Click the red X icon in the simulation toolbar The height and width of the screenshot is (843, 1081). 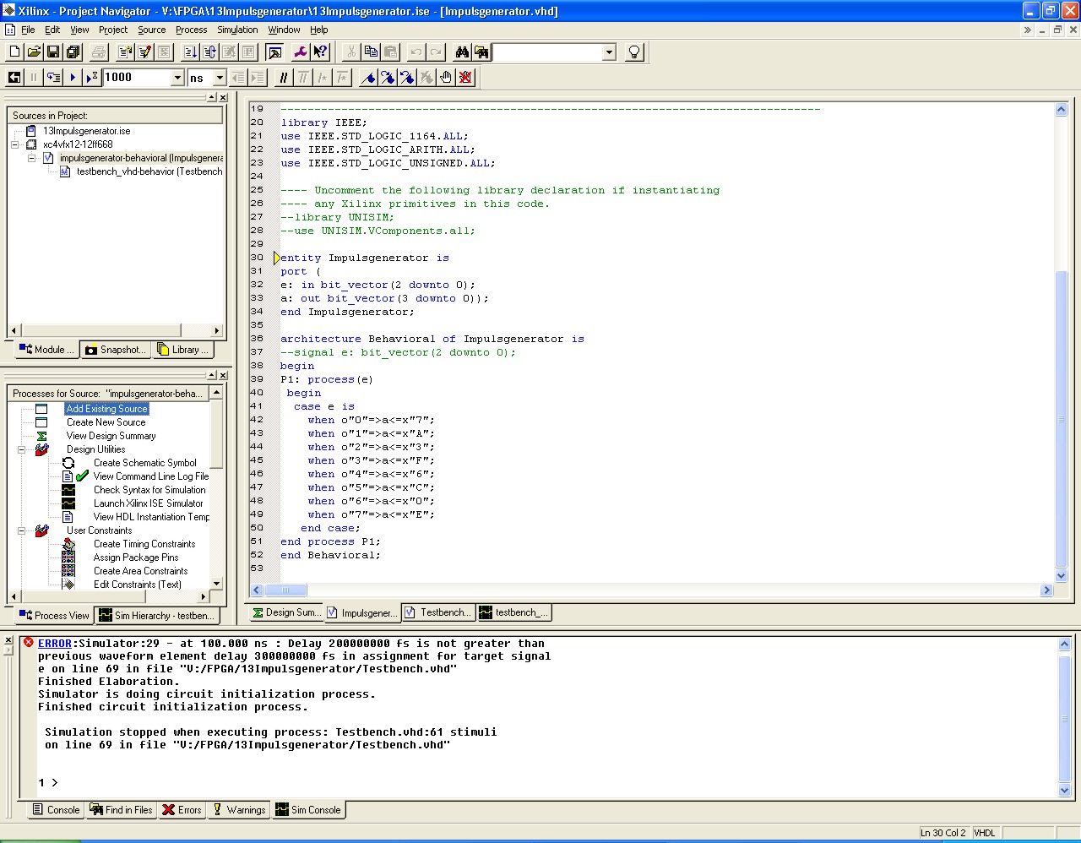click(465, 78)
